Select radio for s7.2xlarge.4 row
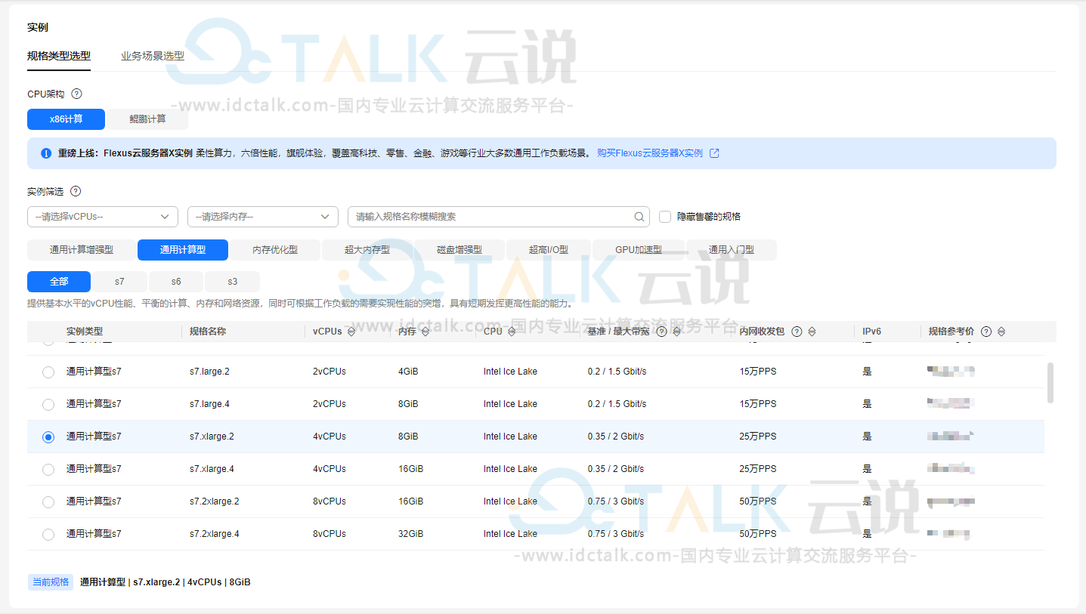The height and width of the screenshot is (614, 1086). coord(48,535)
